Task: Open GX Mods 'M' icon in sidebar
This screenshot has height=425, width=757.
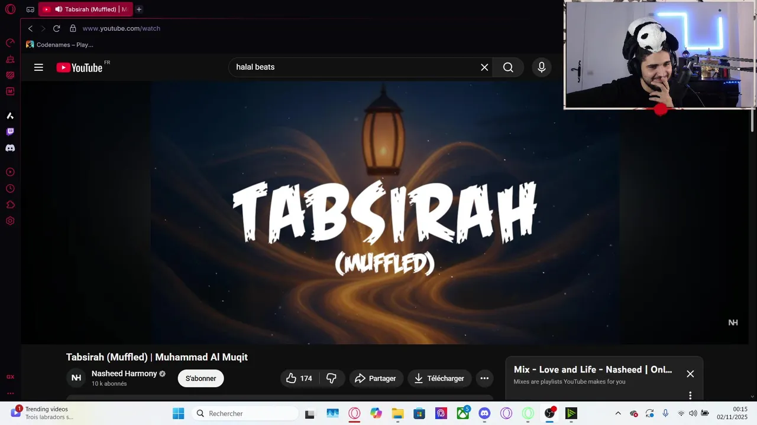Action: point(10,91)
